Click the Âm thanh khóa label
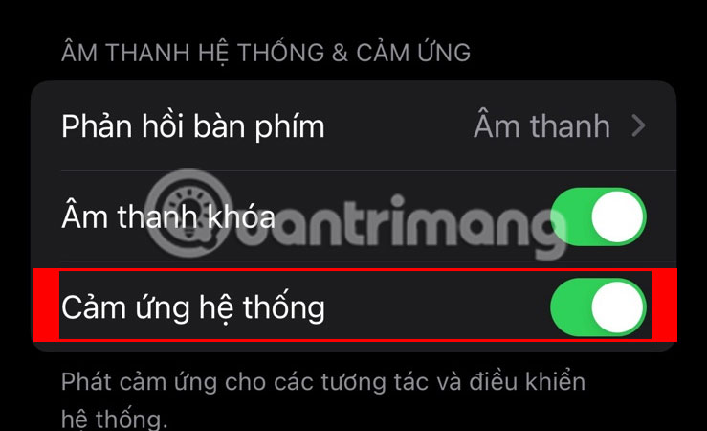 coord(168,216)
